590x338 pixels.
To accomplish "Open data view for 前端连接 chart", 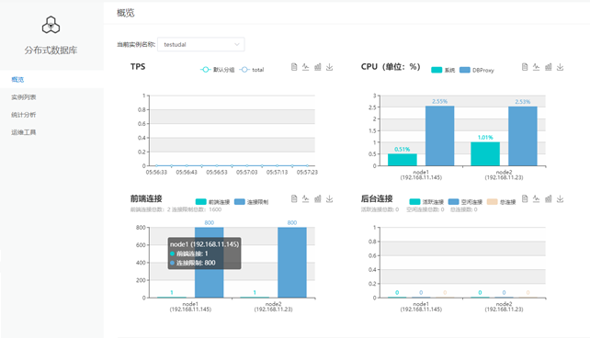I will (294, 198).
